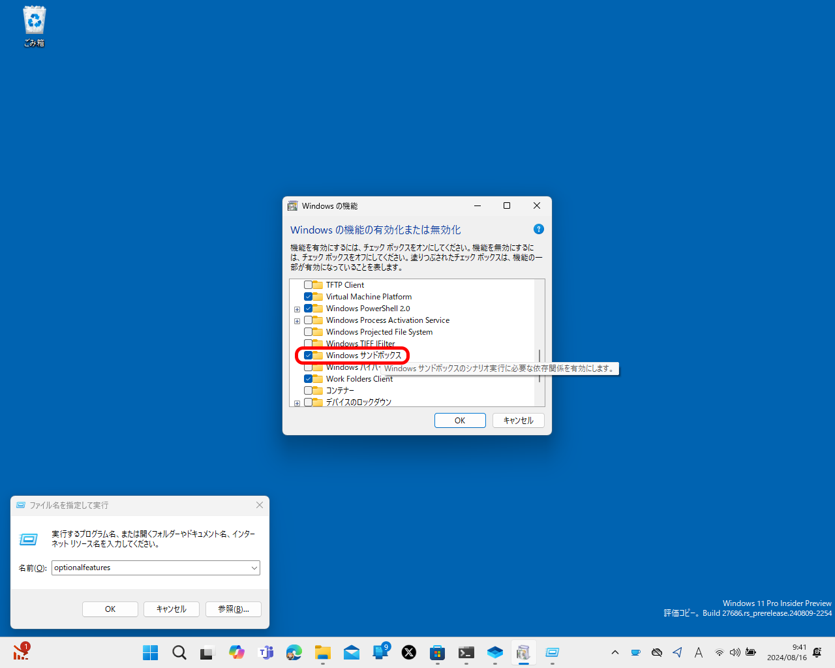Click the 参照 (Browse) button in Run dialog
The width and height of the screenshot is (835, 668).
233,609
